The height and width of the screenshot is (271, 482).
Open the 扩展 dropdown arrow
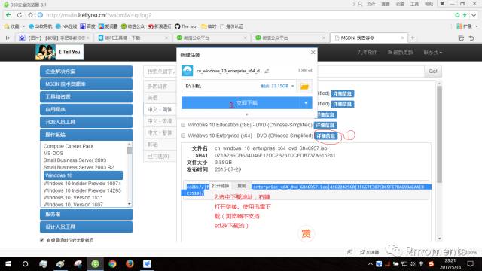pyautogui.click(x=476, y=26)
